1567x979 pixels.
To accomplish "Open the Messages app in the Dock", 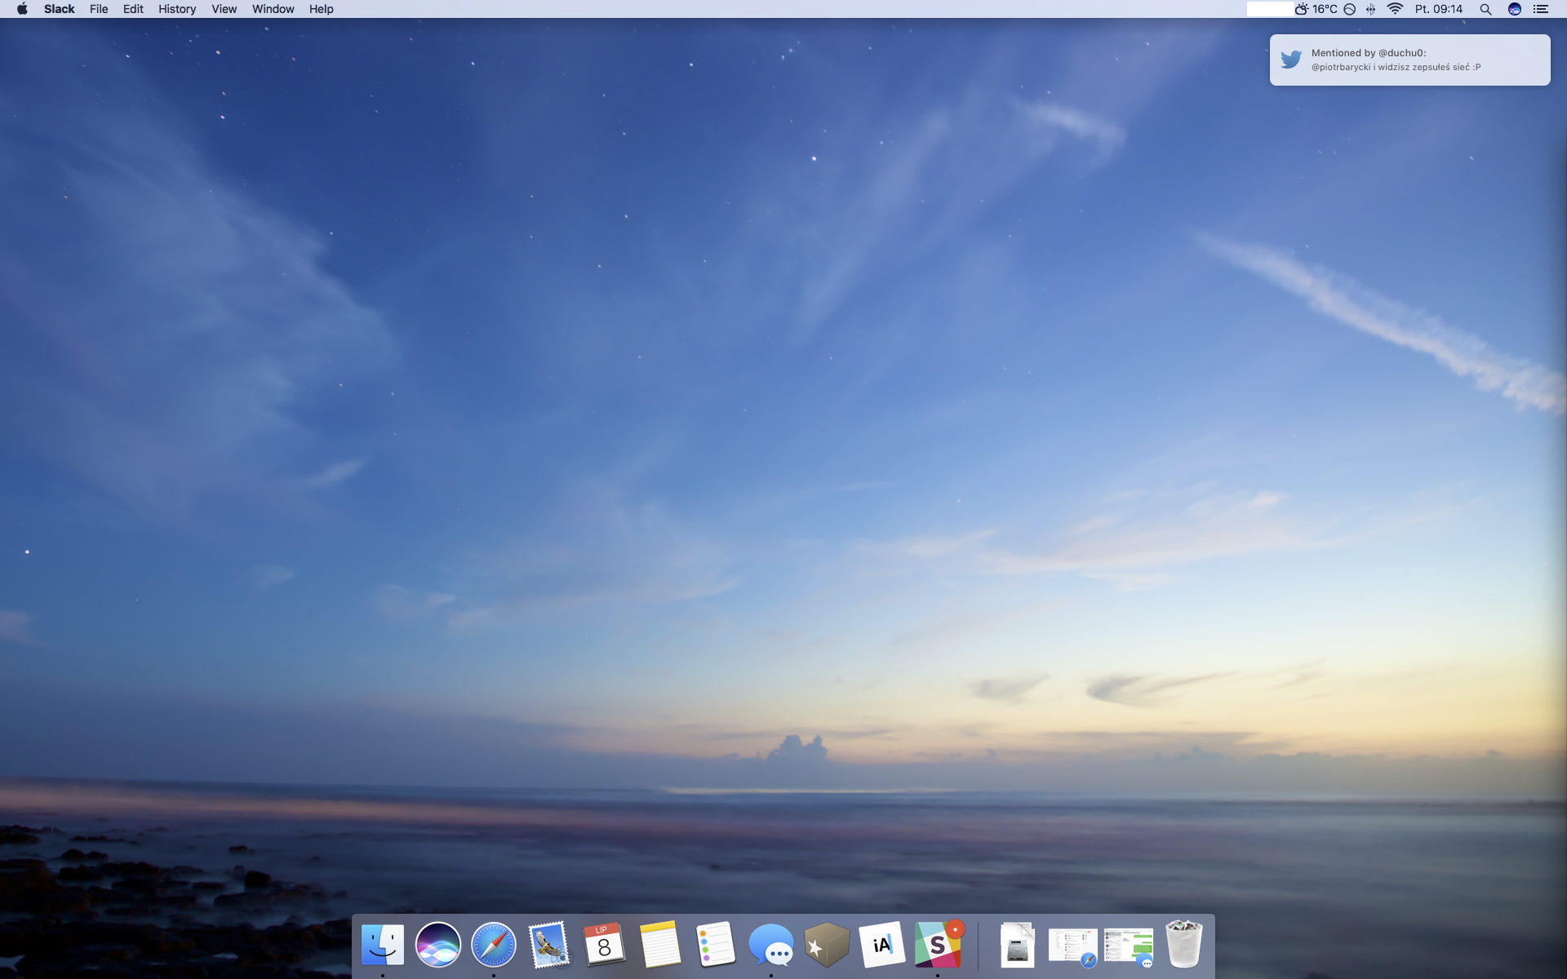I will click(771, 945).
